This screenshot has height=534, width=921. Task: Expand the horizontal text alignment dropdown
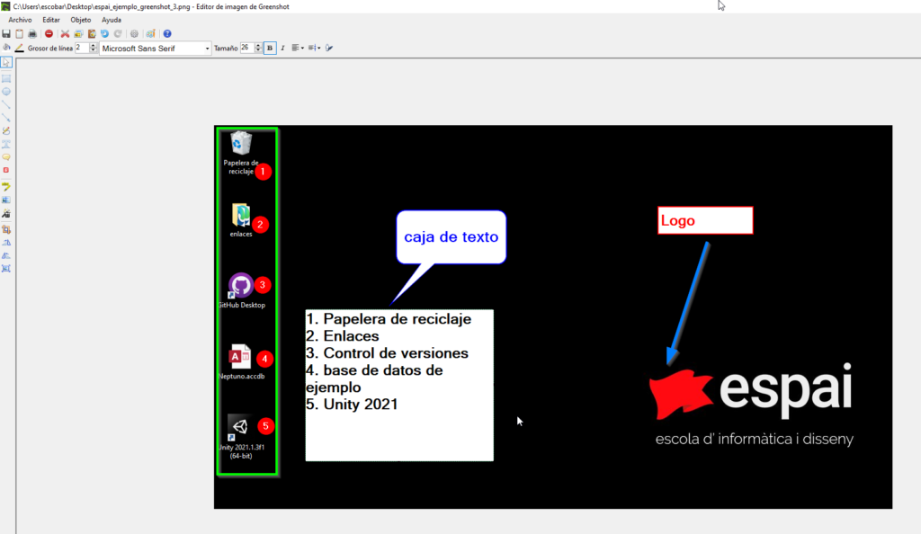(299, 48)
